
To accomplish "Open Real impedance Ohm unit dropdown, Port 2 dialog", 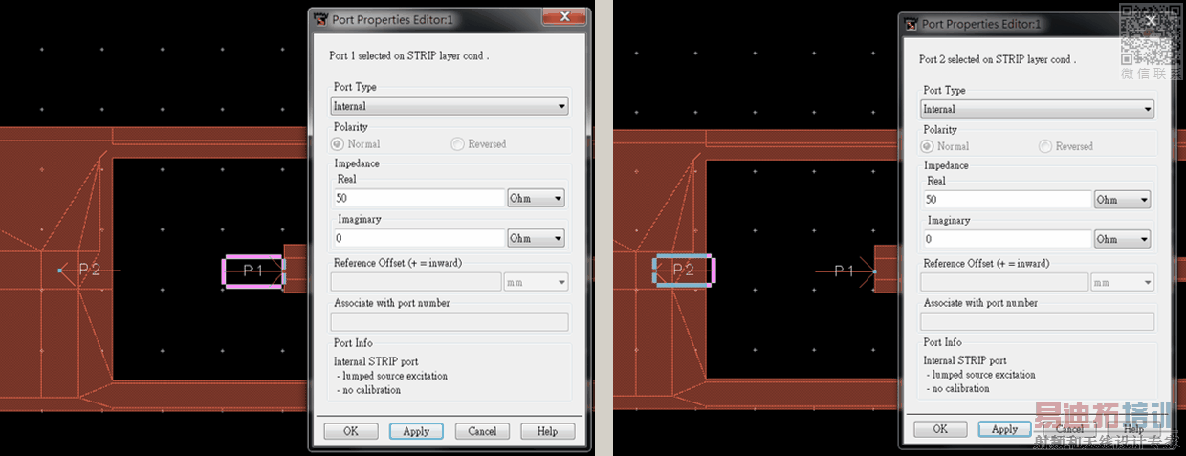I will 1123,200.
